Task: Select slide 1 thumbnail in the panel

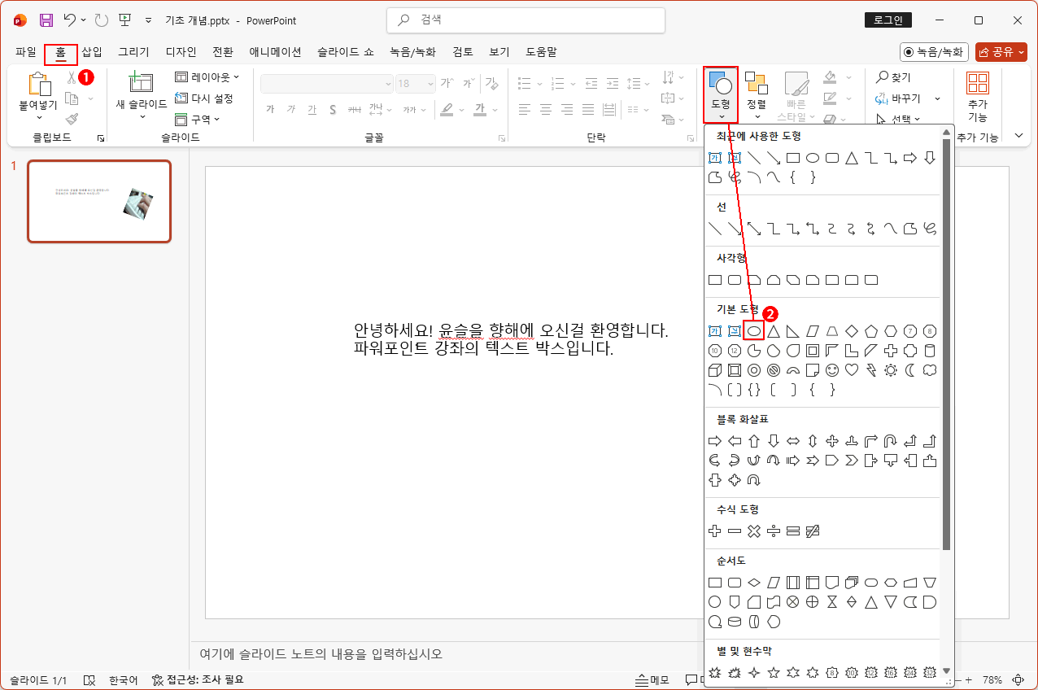Action: pos(99,200)
